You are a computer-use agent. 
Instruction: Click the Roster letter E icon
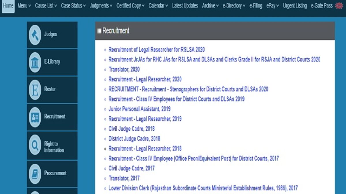[35, 90]
